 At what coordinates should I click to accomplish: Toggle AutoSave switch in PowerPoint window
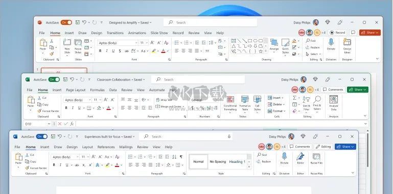(x=66, y=22)
